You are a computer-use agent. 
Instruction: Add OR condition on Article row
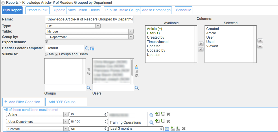(163, 114)
